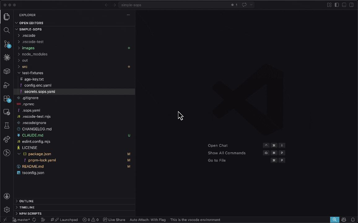
Task: Go forward with the navigation arrow
Action: tap(114, 5)
